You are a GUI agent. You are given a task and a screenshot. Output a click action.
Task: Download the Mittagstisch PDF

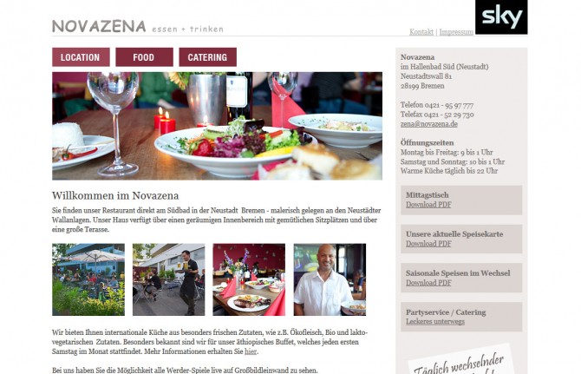coord(428,205)
